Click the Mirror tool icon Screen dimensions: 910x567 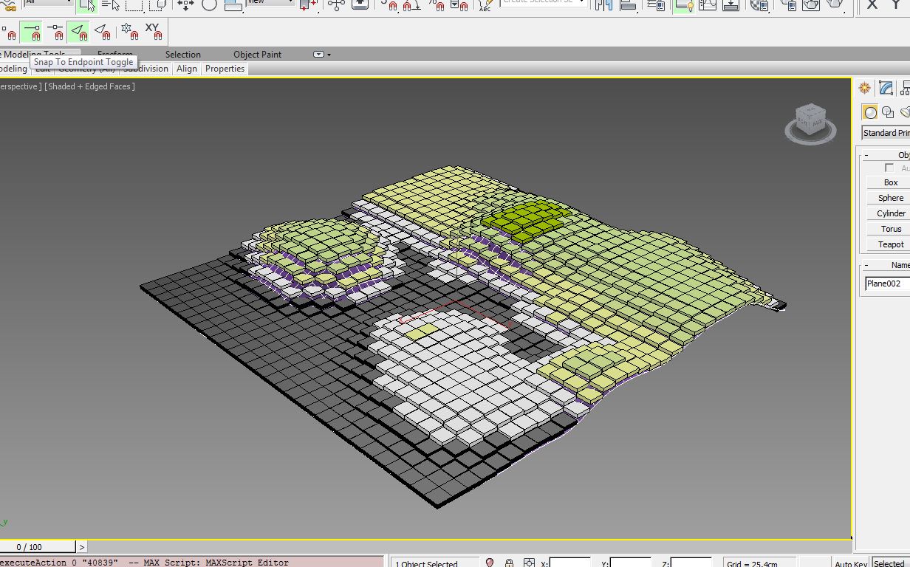point(603,5)
